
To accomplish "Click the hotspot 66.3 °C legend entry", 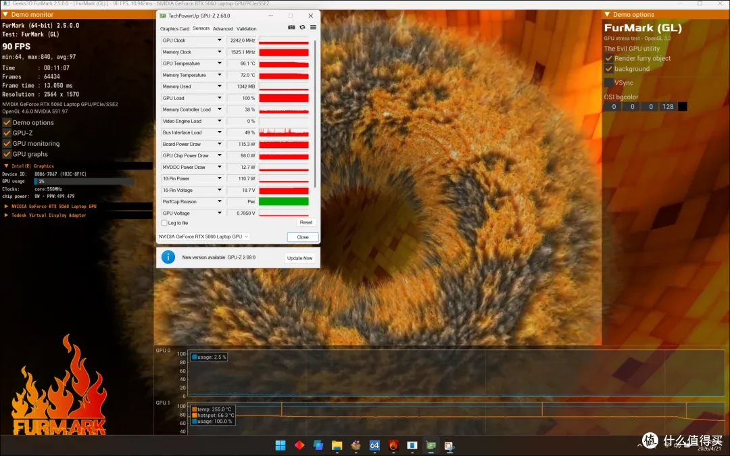I will tap(213, 415).
